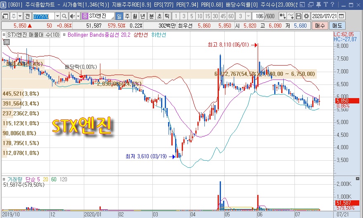Open the custom interval dropdown arrow

[249, 16]
